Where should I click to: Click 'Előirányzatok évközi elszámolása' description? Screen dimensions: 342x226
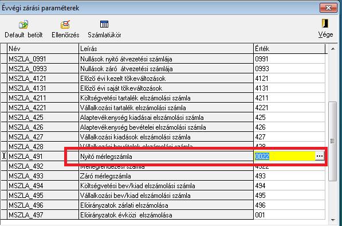(166, 215)
